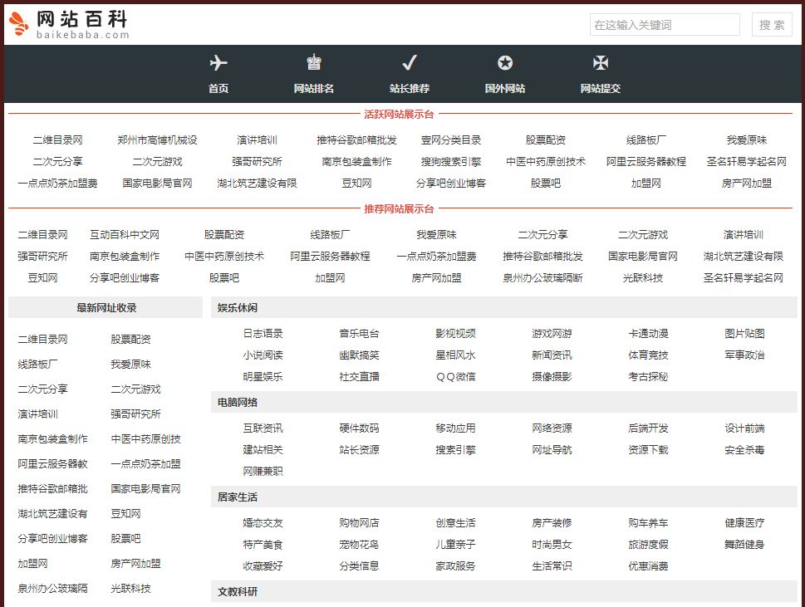Open the 移动应用 category
Screen dimensions: 805x607
[x=455, y=428]
